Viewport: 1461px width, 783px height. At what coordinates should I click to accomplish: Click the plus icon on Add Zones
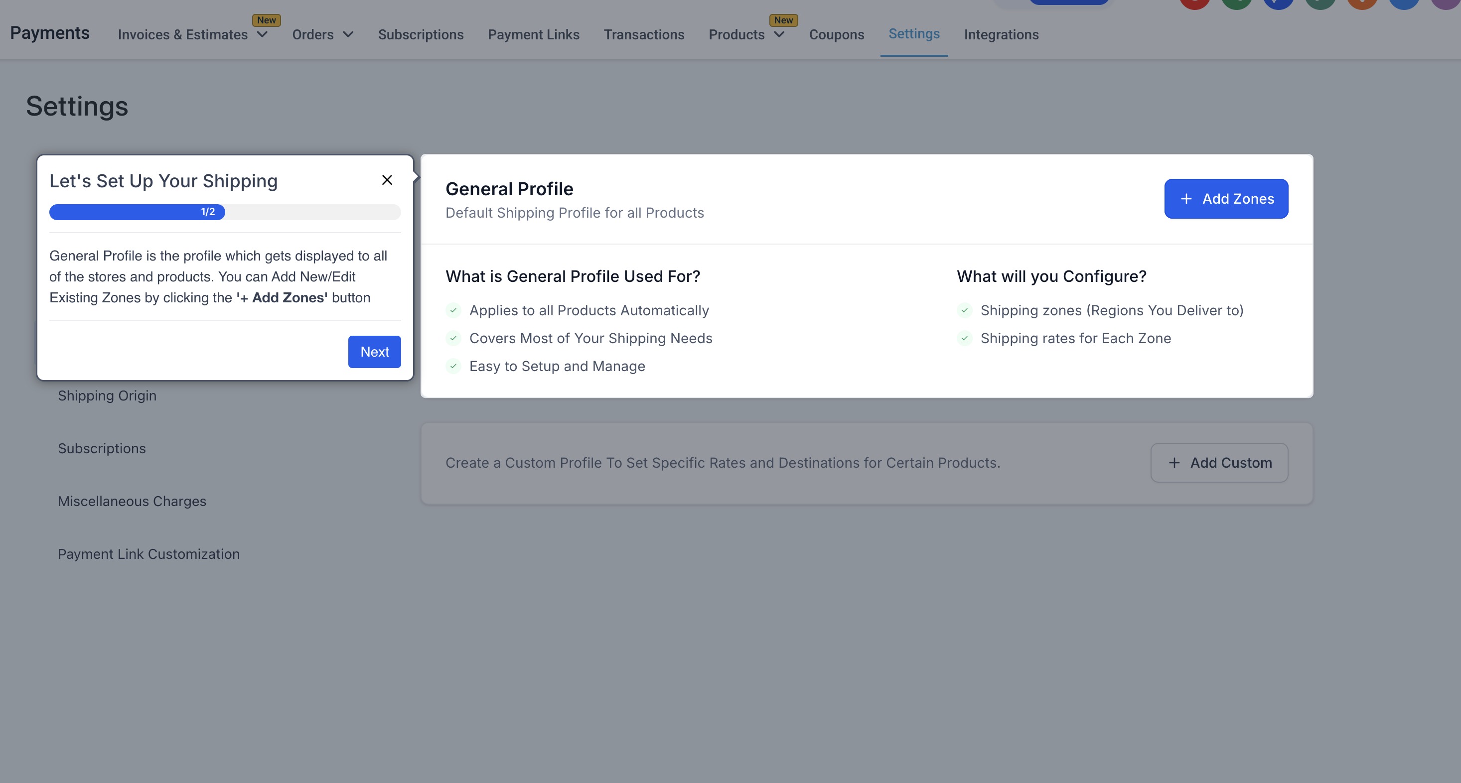(1186, 199)
